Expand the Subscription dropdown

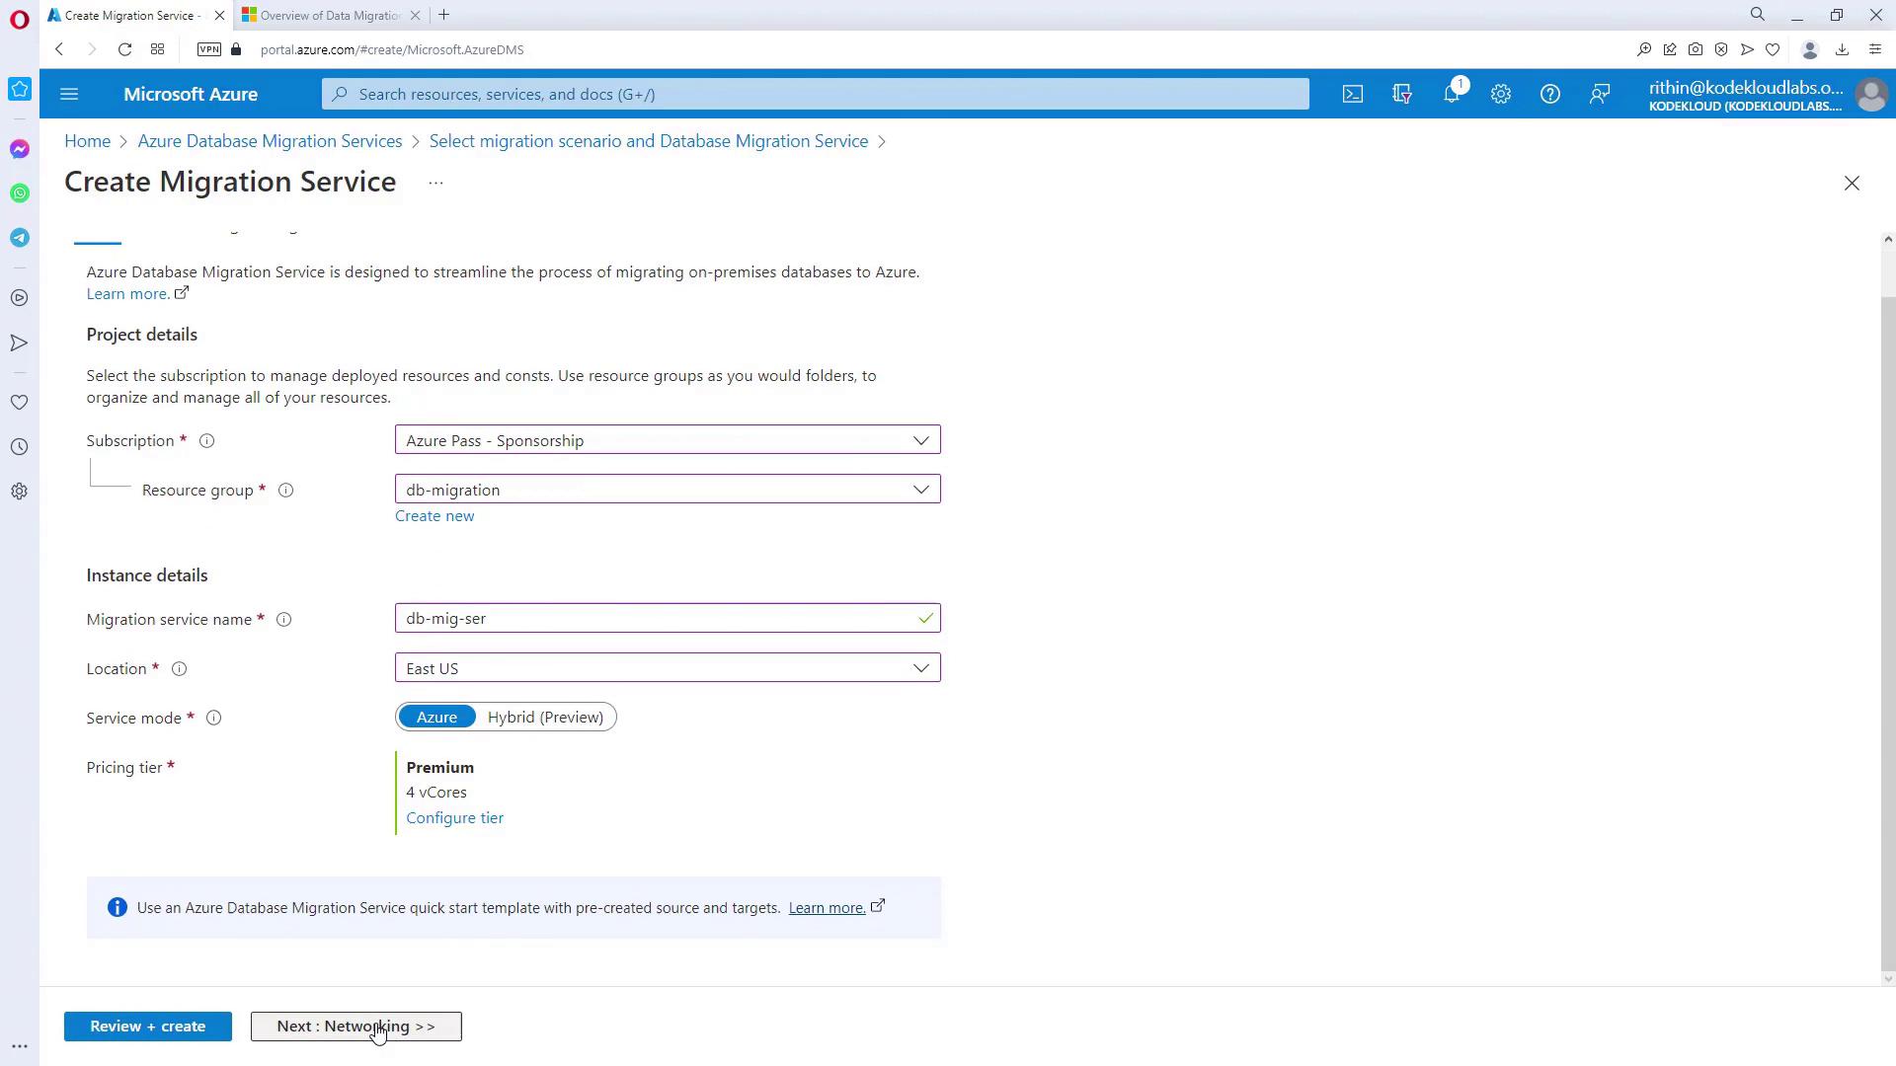click(668, 440)
